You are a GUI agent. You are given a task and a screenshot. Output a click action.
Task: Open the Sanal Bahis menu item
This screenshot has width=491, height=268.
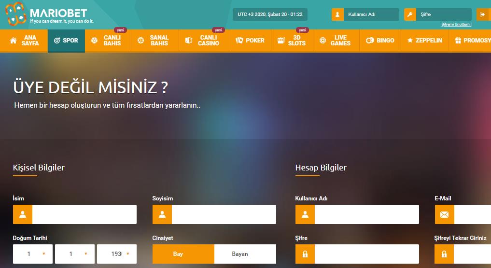155,41
